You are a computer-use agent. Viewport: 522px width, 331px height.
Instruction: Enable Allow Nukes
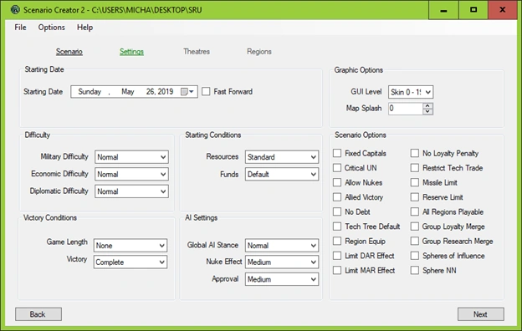(x=337, y=182)
